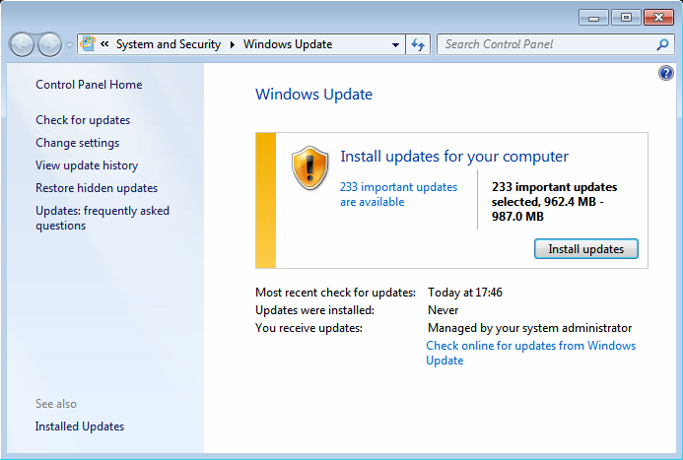Screen dimensions: 683x460
Task: Click the Refresh button beside address bar
Action: [418, 44]
